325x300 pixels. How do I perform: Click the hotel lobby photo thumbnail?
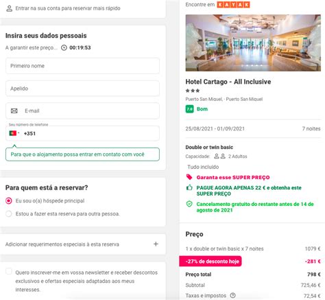coord(253,43)
